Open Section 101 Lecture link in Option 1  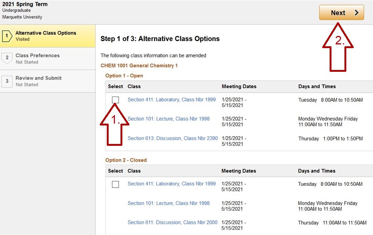point(168,119)
